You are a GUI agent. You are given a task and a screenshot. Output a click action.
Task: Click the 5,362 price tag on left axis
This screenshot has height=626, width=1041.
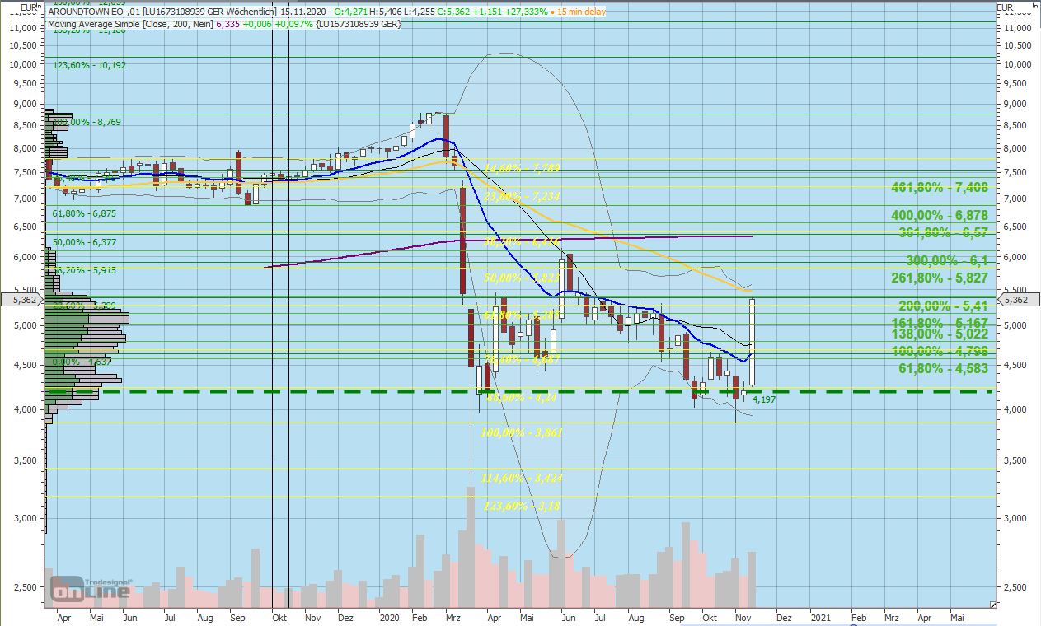pos(21,300)
